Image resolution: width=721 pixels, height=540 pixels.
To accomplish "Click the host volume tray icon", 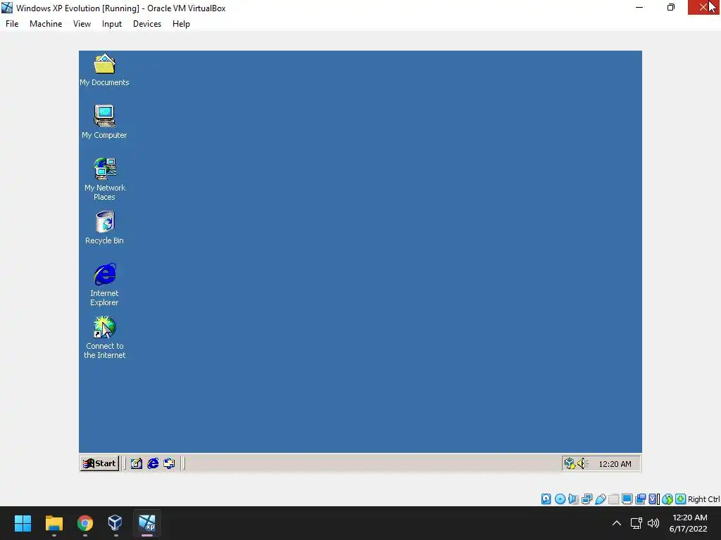I will pyautogui.click(x=653, y=523).
